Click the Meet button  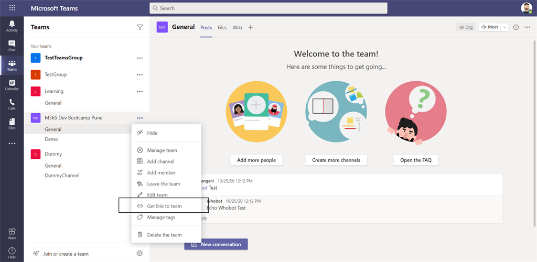489,27
